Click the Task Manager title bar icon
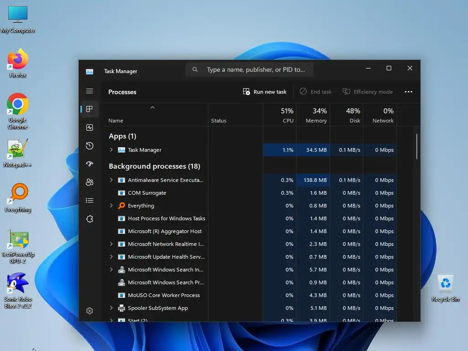468x351 pixels. (90, 71)
